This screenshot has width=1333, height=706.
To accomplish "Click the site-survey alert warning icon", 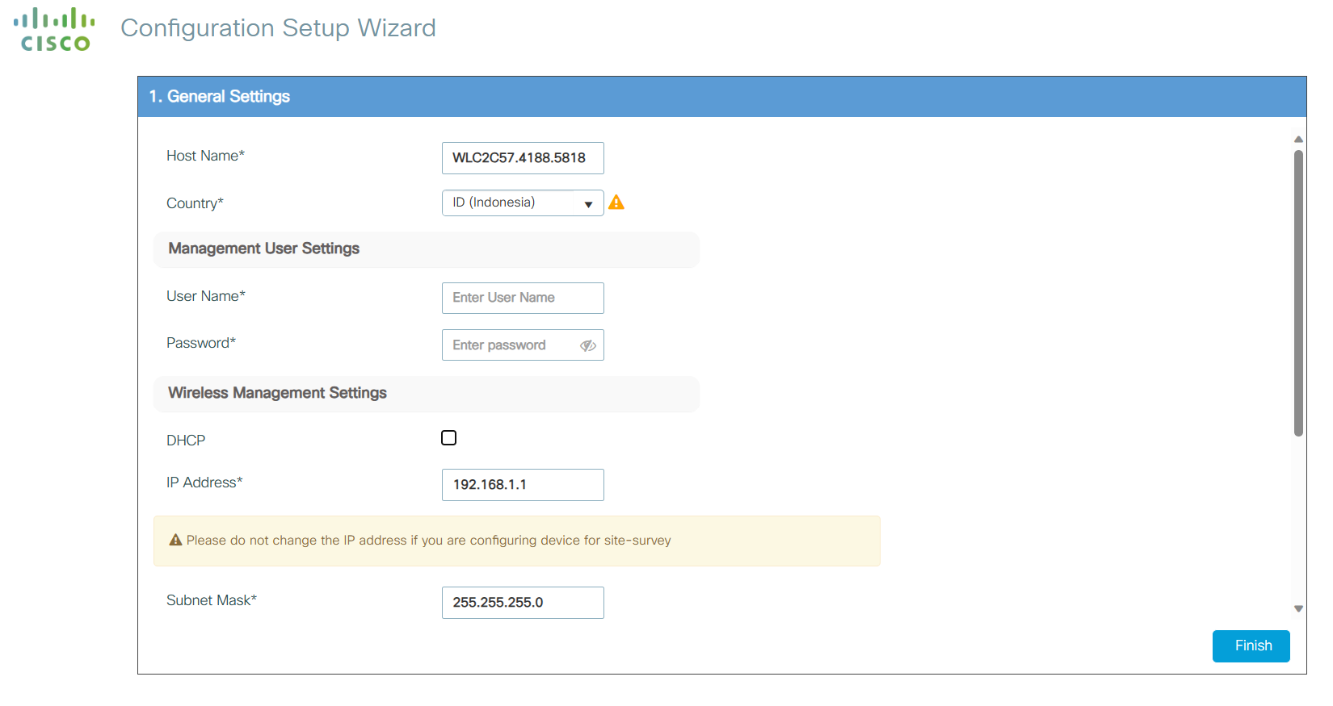I will click(x=175, y=540).
